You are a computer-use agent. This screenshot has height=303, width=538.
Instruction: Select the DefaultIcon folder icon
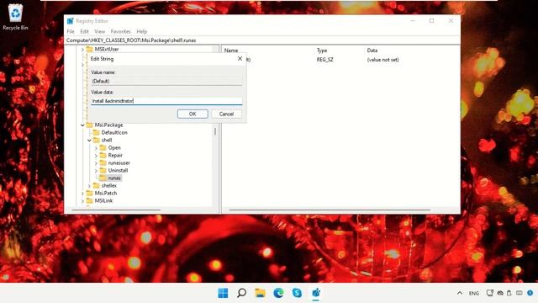click(97, 132)
